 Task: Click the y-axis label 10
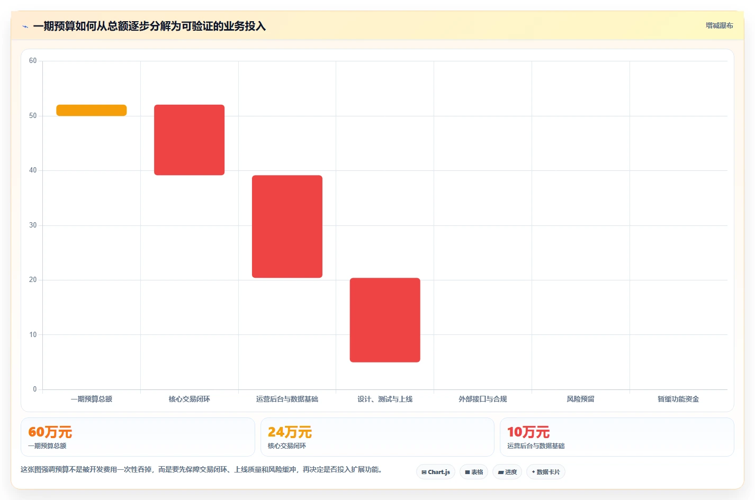(x=33, y=335)
